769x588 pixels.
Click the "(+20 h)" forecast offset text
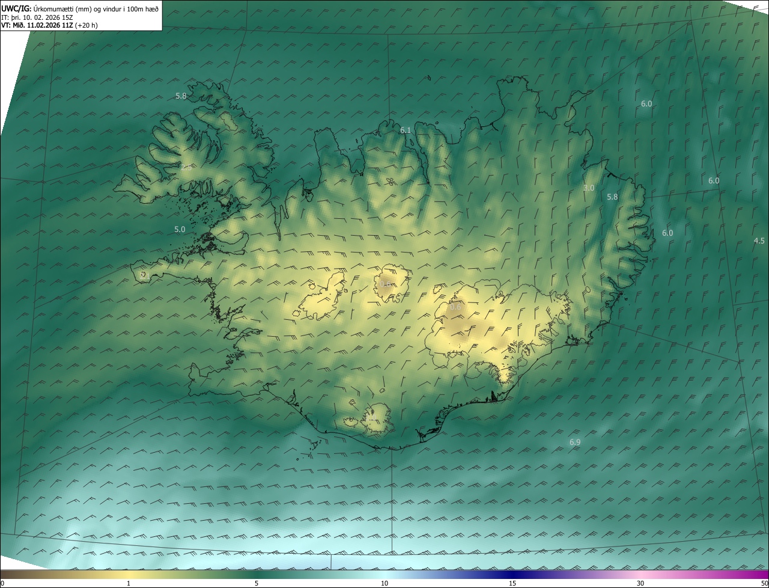87,25
